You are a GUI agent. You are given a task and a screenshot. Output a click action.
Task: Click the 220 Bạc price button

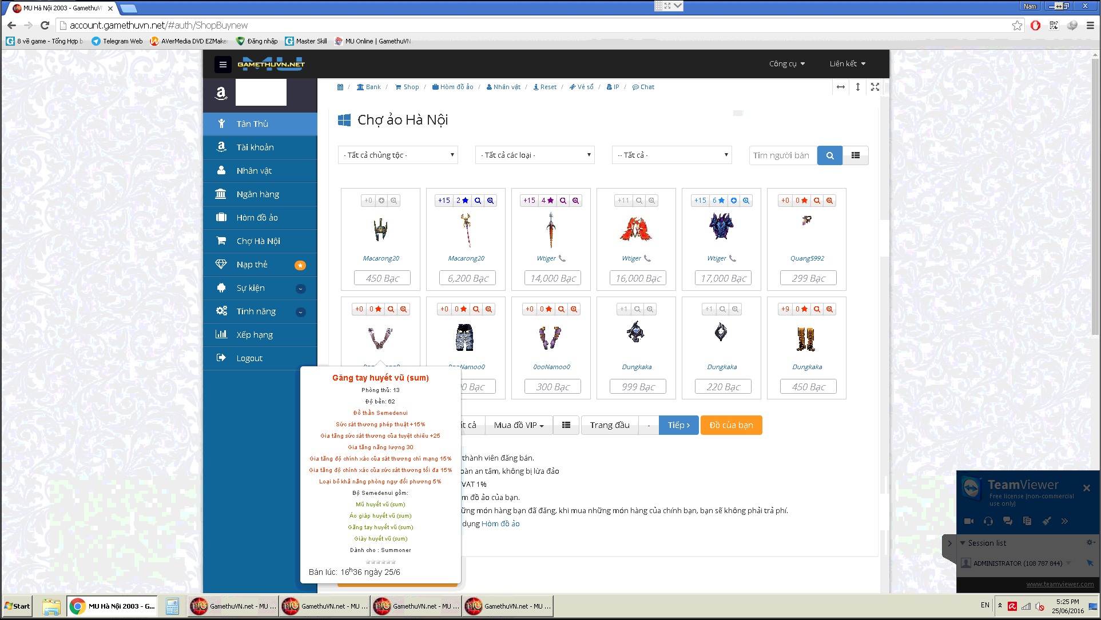coord(724,387)
